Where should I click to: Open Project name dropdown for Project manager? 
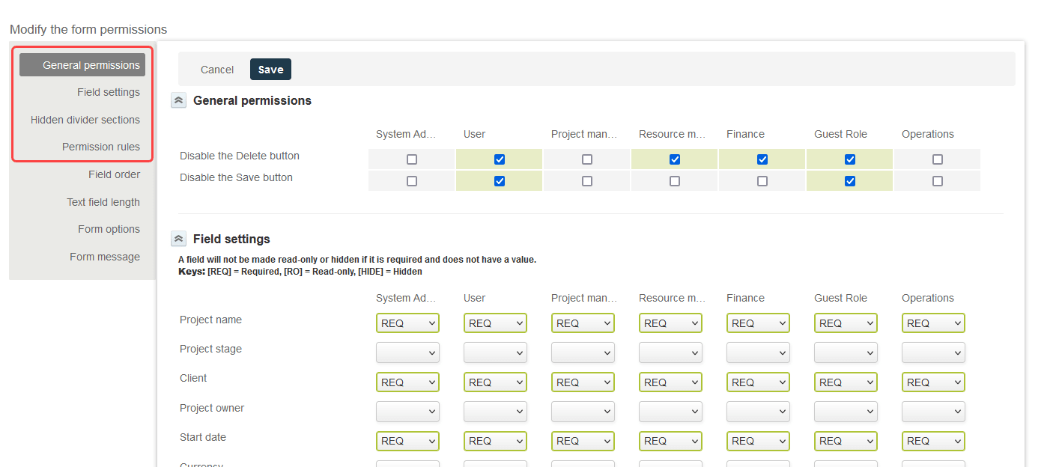click(583, 323)
